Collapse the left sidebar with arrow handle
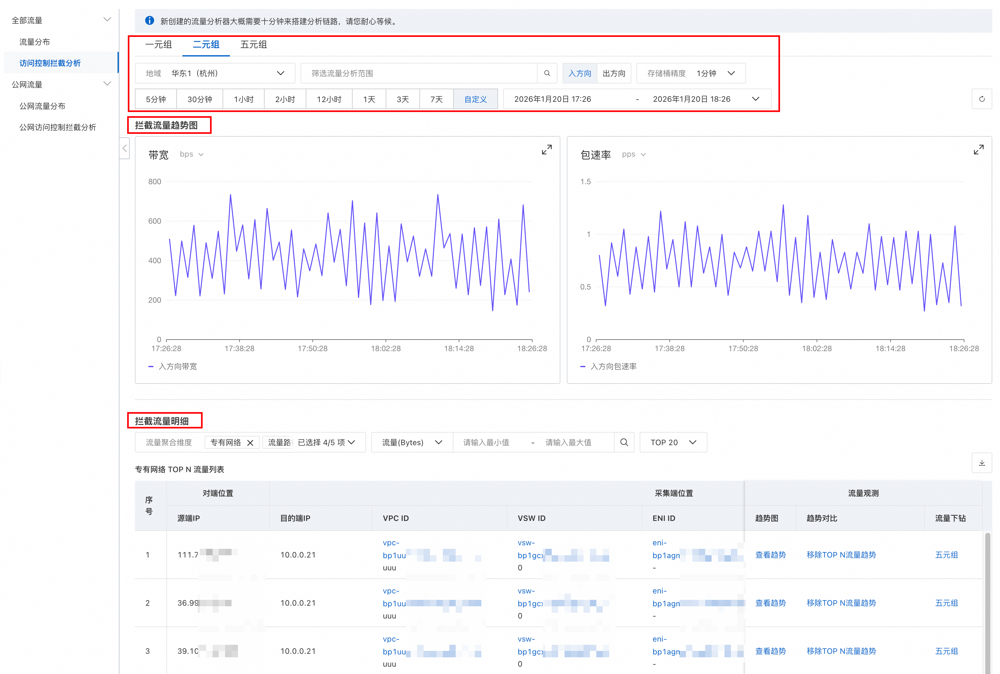Image resolution: width=1000 pixels, height=674 pixels. (x=124, y=148)
